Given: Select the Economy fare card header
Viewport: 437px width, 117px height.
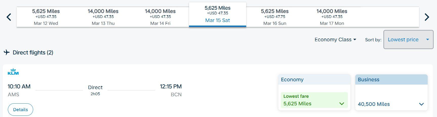Looking at the screenshot, I should [x=314, y=80].
